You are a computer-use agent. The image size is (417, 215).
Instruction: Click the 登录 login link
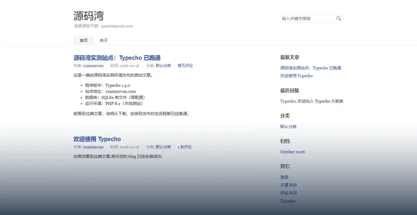pos(284,178)
